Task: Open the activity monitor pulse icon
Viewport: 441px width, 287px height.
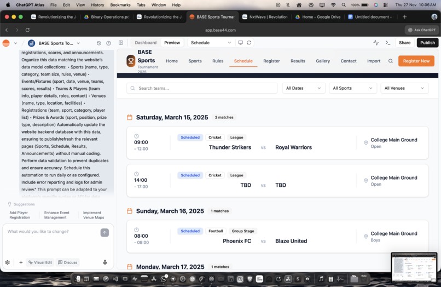Action: click(x=376, y=43)
